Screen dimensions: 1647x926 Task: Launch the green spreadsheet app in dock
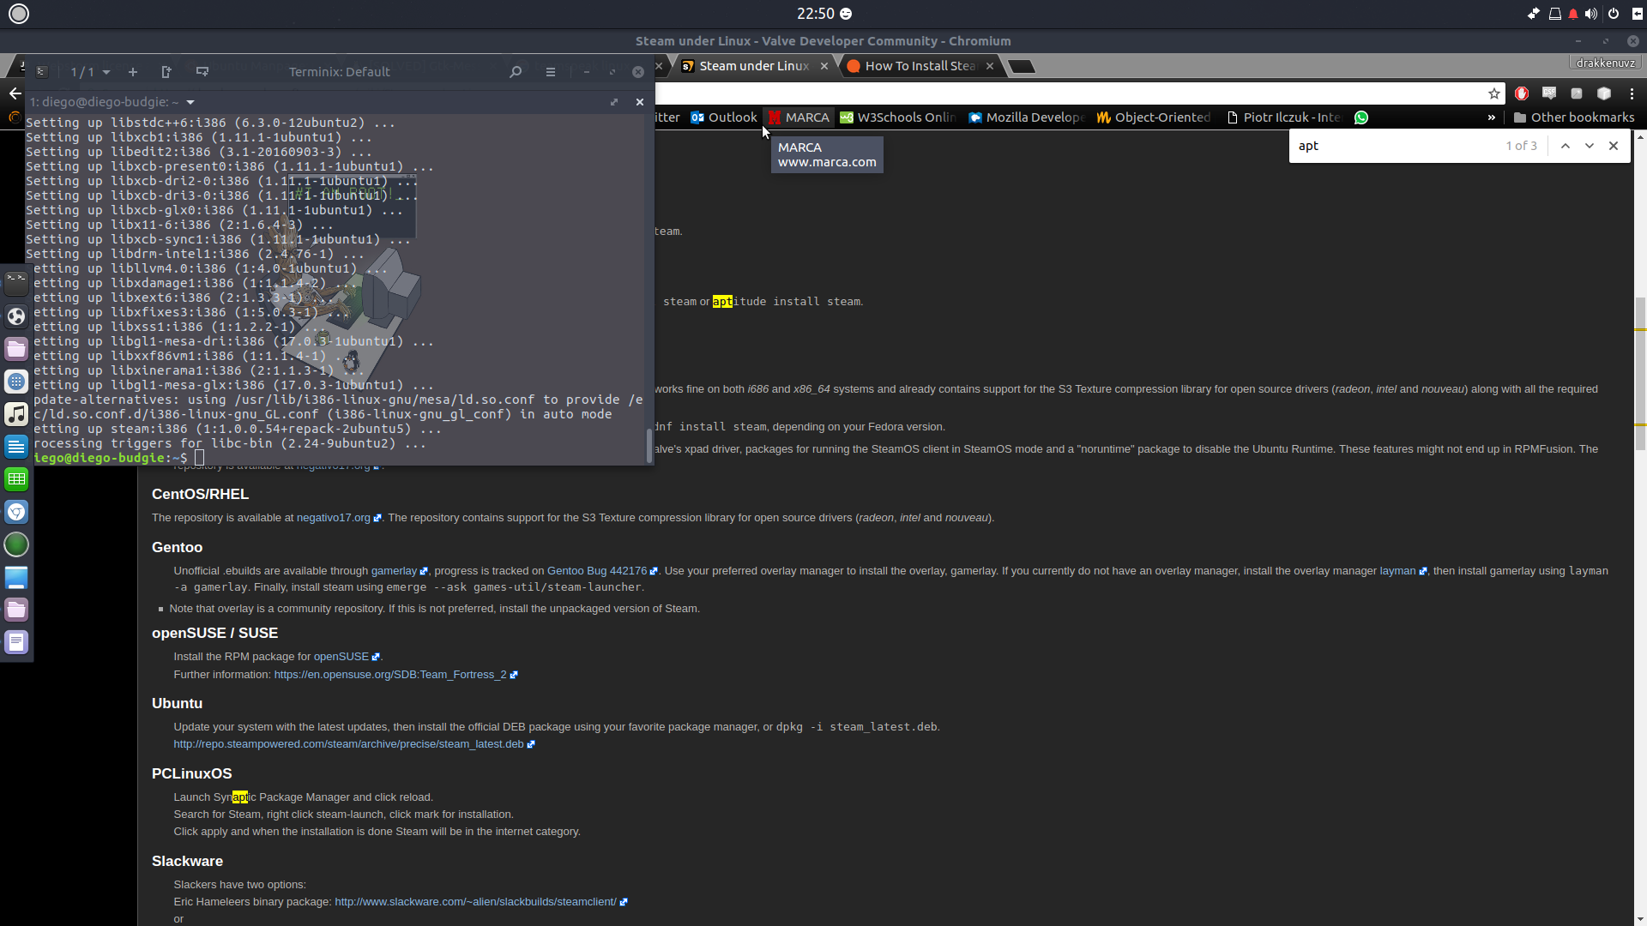click(x=16, y=478)
